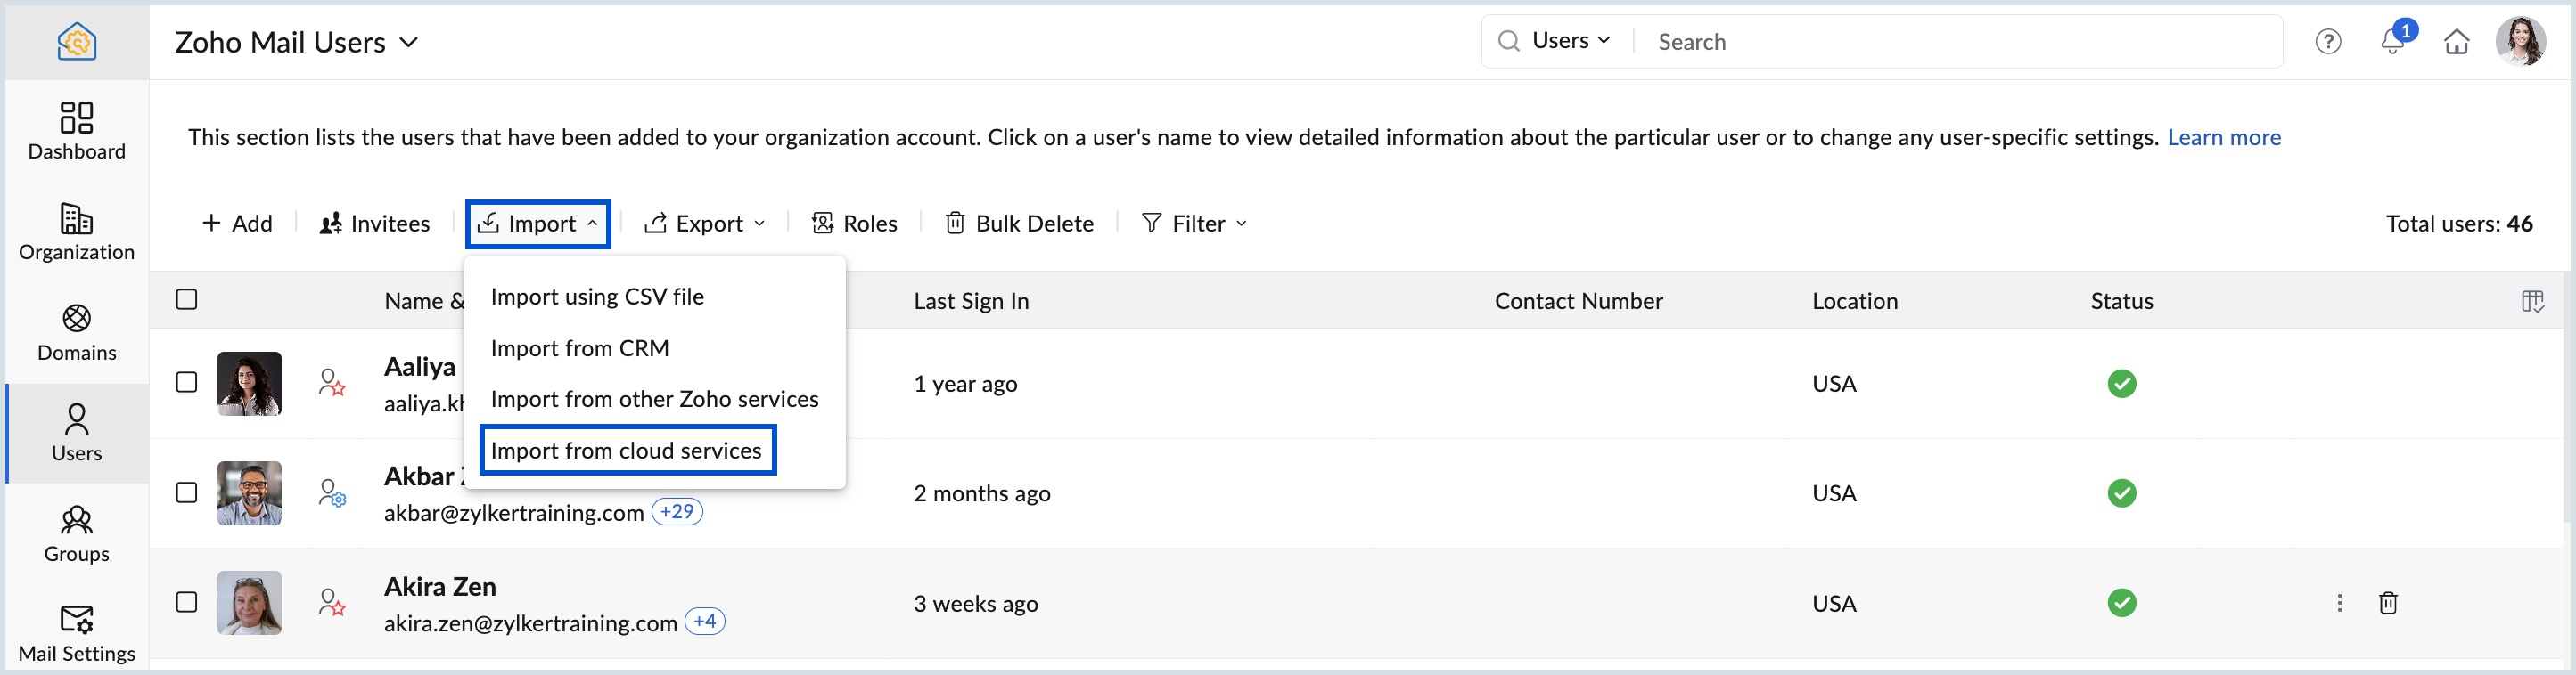2576x675 pixels.
Task: Select the Users sidebar section
Action: [x=77, y=434]
